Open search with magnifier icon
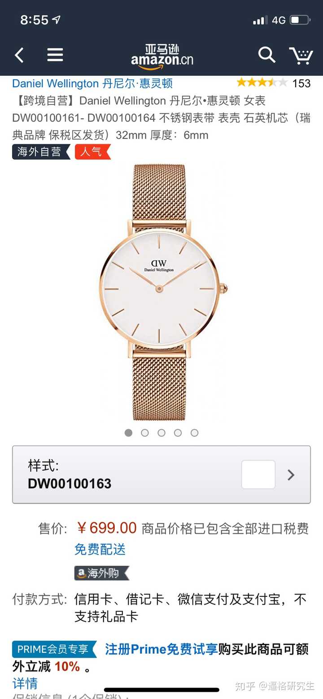Image resolution: width=323 pixels, height=699 pixels. coord(266,55)
